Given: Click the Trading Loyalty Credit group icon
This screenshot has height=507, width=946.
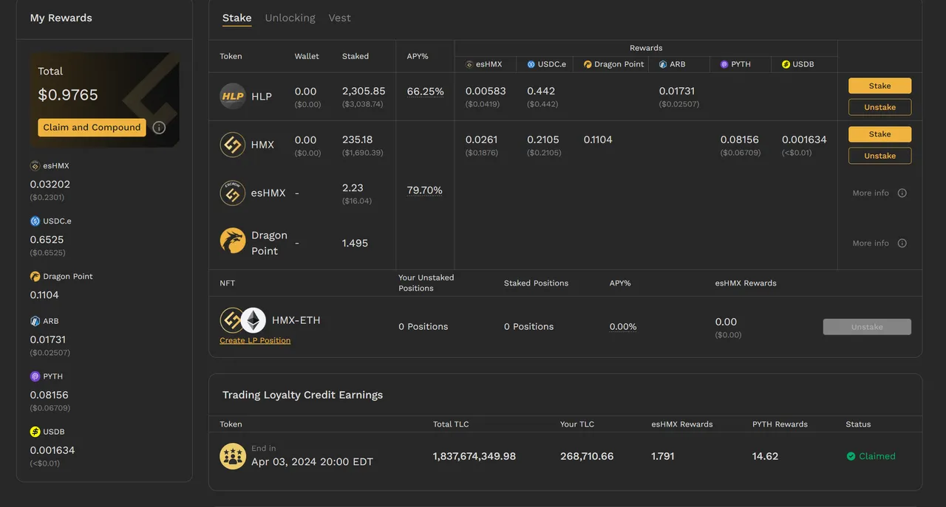Looking at the screenshot, I should 233,456.
